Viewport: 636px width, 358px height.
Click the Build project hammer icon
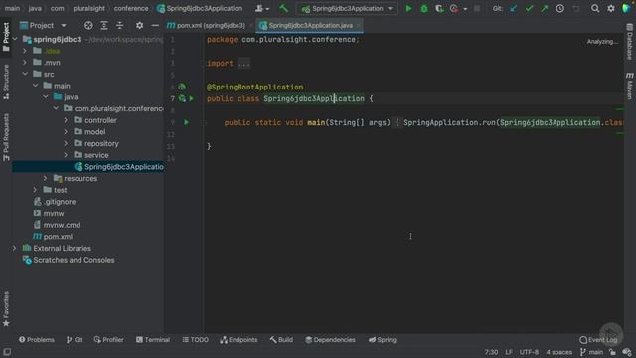(x=283, y=9)
